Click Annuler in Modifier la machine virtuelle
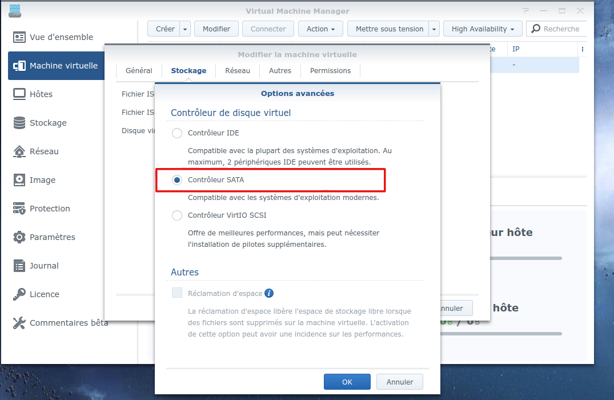Image resolution: width=614 pixels, height=400 pixels. (456, 308)
